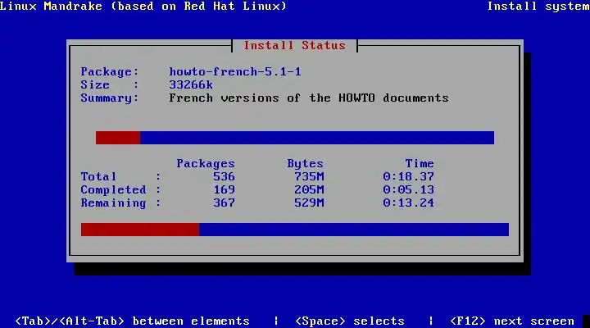Click completed packages value 169
Viewport: 590px width, 328px height.
pos(224,189)
